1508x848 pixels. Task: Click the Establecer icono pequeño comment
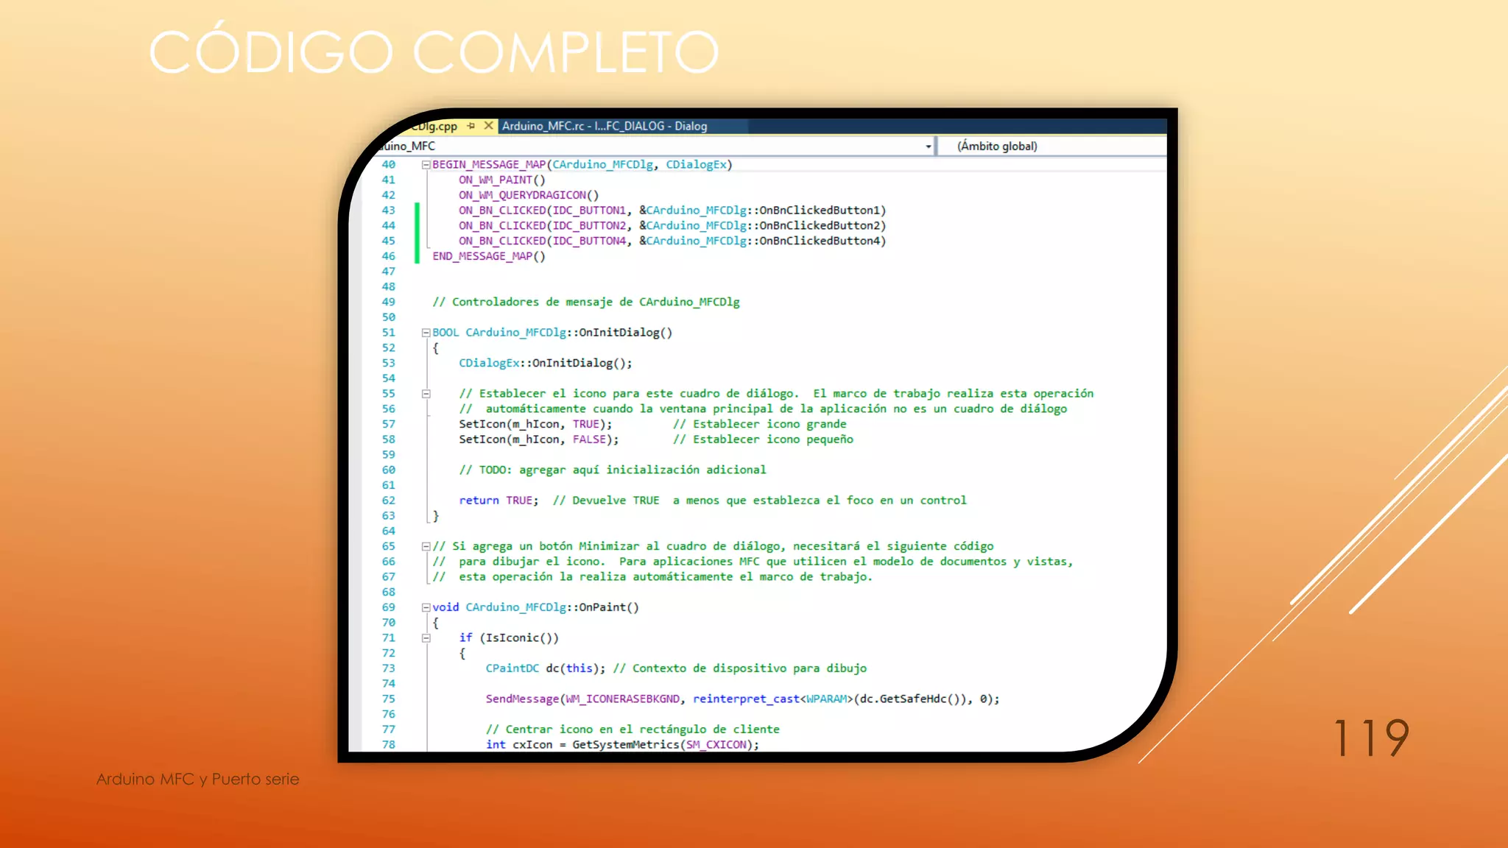[764, 439]
